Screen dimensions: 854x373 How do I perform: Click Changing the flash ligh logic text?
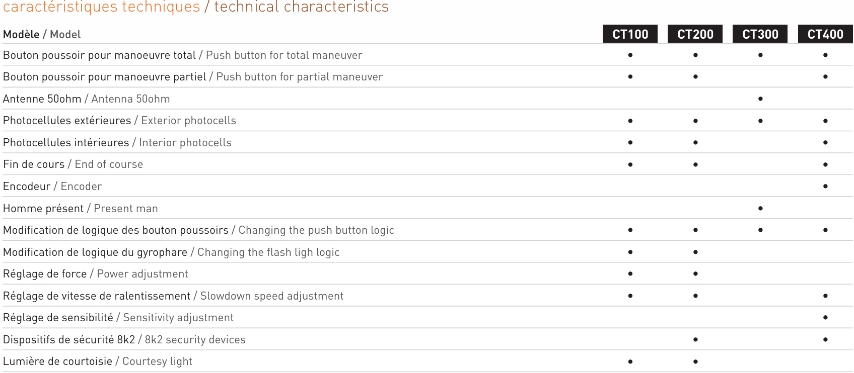point(268,252)
